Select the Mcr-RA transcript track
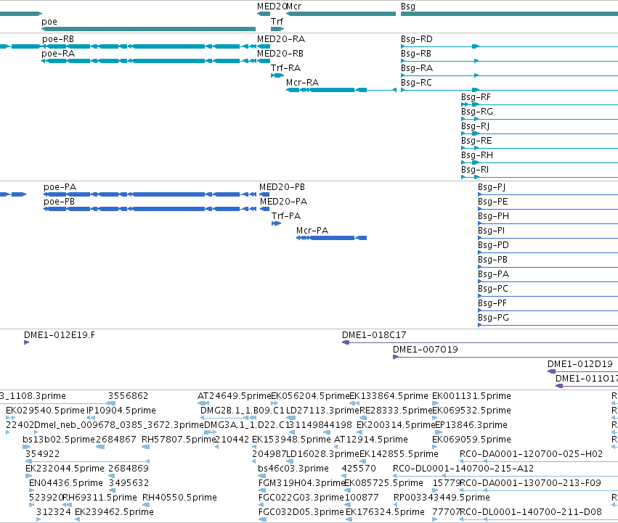The width and height of the screenshot is (618, 523). click(341, 90)
